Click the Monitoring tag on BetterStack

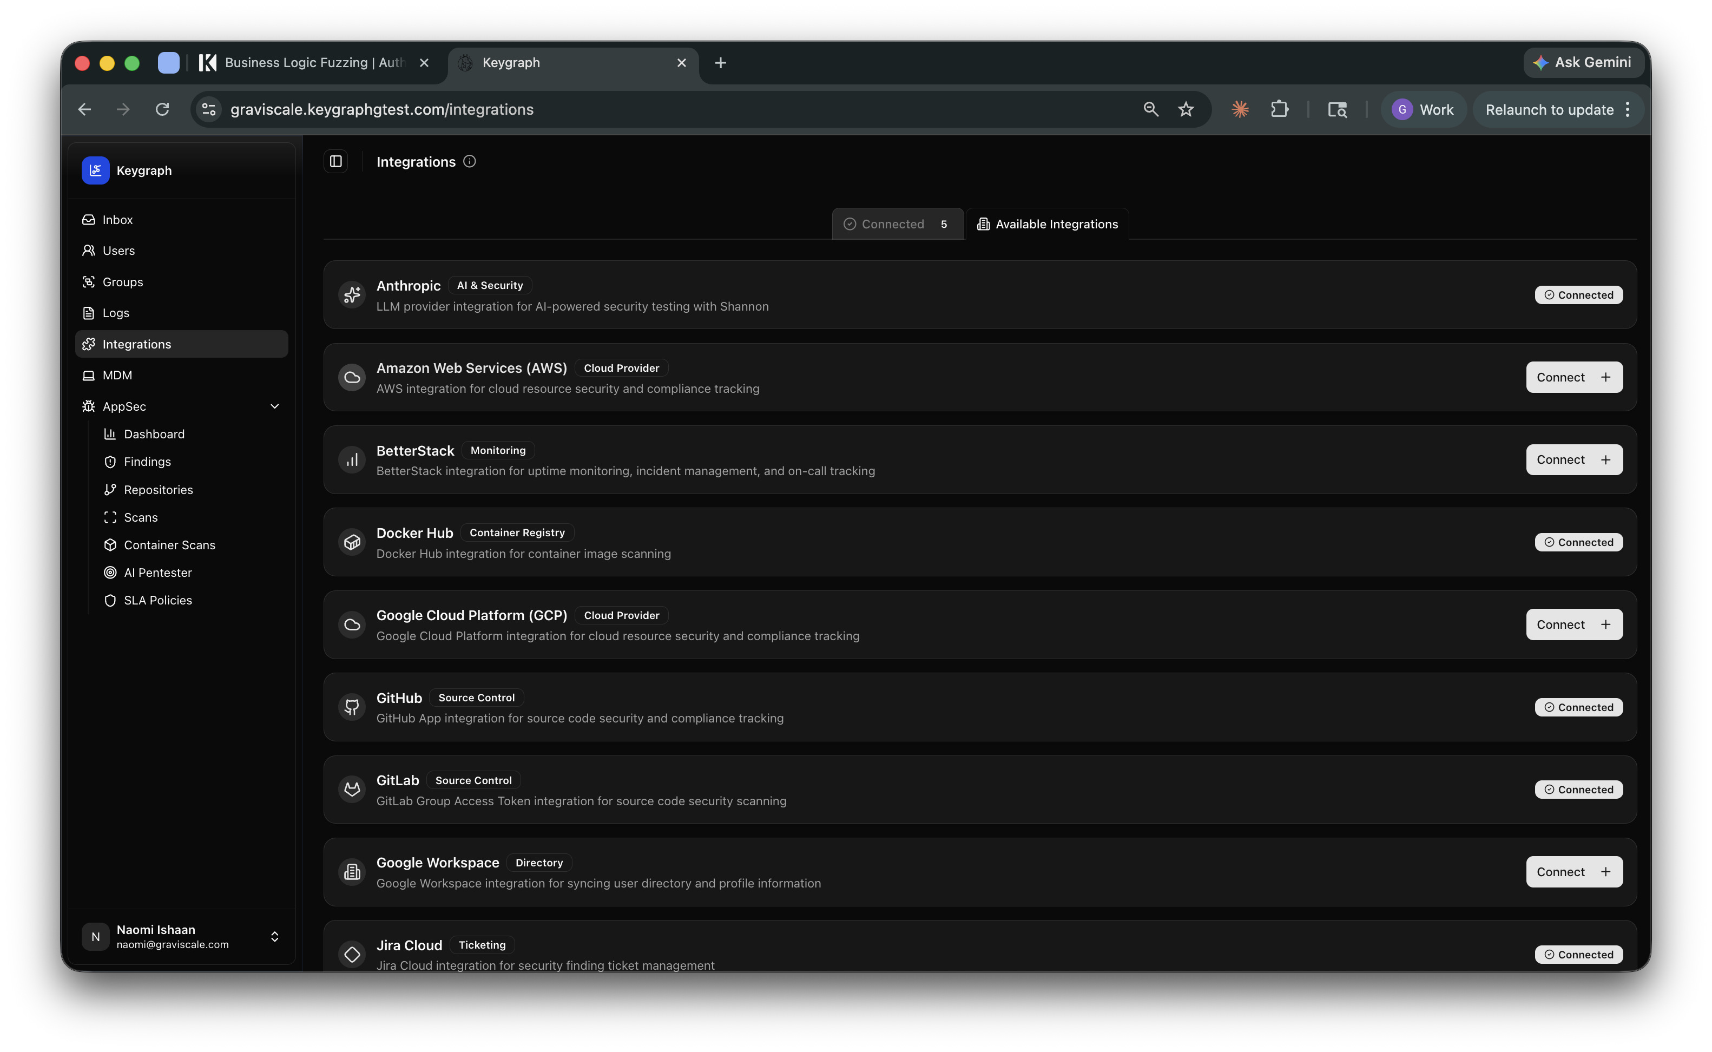coord(498,450)
